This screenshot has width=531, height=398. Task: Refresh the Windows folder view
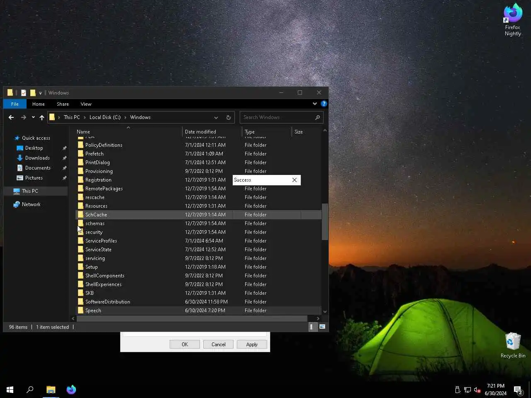tap(228, 117)
